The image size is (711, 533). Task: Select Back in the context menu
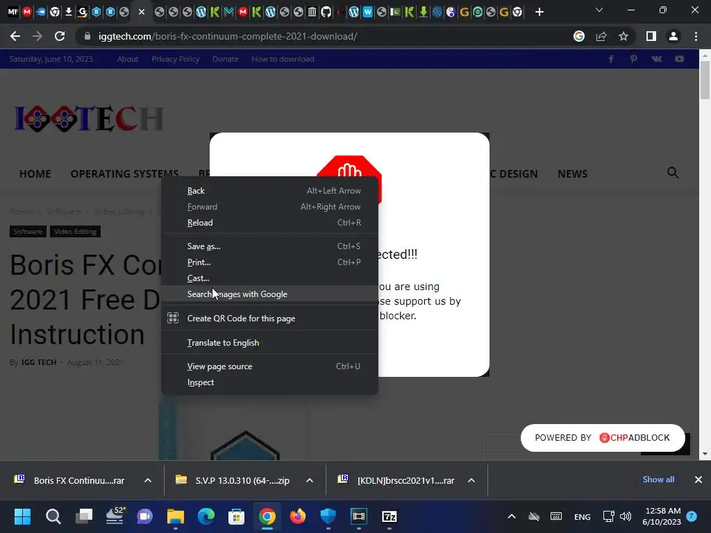(270, 191)
